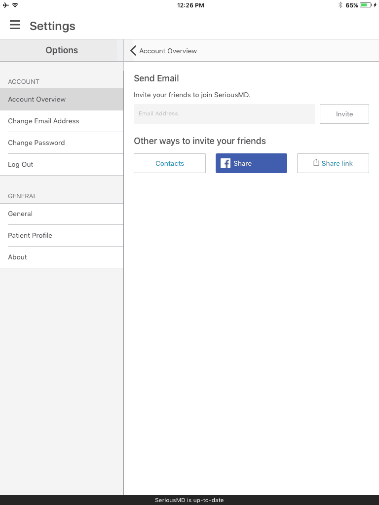Click the Options panel header
Image resolution: width=379 pixels, height=505 pixels.
tap(62, 50)
